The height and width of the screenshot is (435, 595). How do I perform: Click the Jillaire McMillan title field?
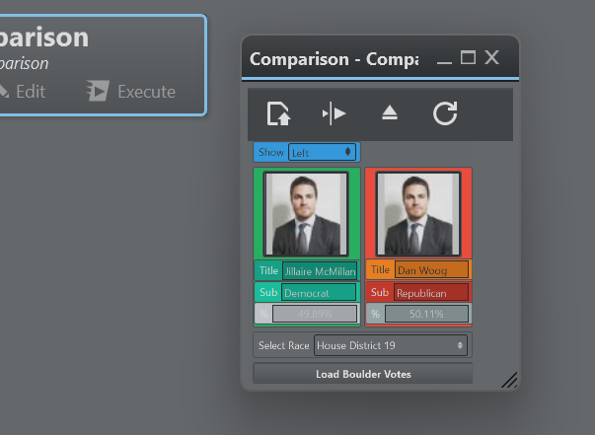(319, 270)
